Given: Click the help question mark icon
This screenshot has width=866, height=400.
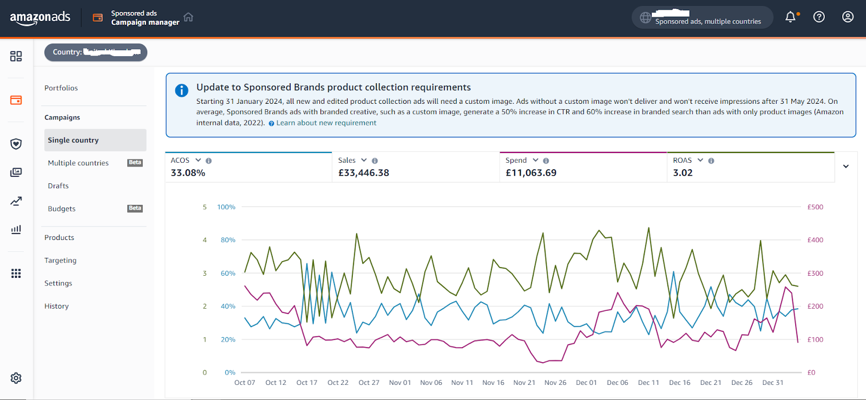Looking at the screenshot, I should pyautogui.click(x=819, y=17).
